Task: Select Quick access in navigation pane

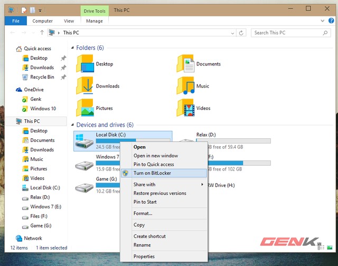Action: pyautogui.click(x=37, y=49)
